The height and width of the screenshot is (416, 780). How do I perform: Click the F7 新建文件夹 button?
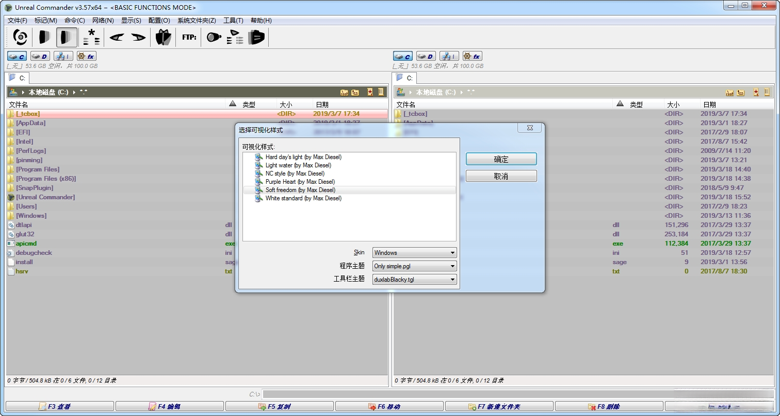[x=499, y=407]
